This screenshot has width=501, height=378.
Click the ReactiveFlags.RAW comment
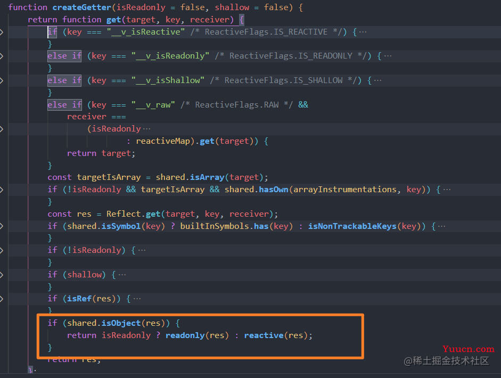click(x=237, y=105)
